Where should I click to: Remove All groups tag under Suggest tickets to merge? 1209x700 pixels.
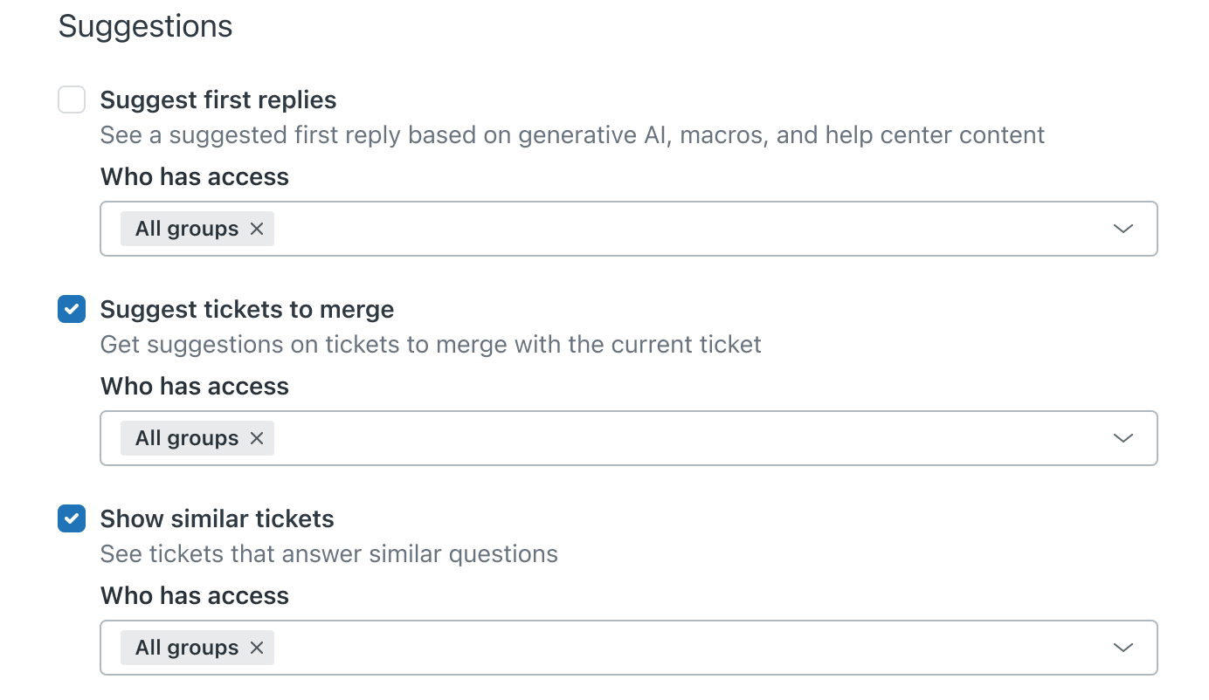coord(257,438)
